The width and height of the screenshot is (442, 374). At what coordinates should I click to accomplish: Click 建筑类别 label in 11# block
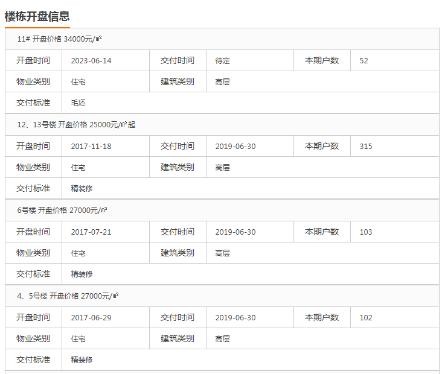pyautogui.click(x=178, y=81)
